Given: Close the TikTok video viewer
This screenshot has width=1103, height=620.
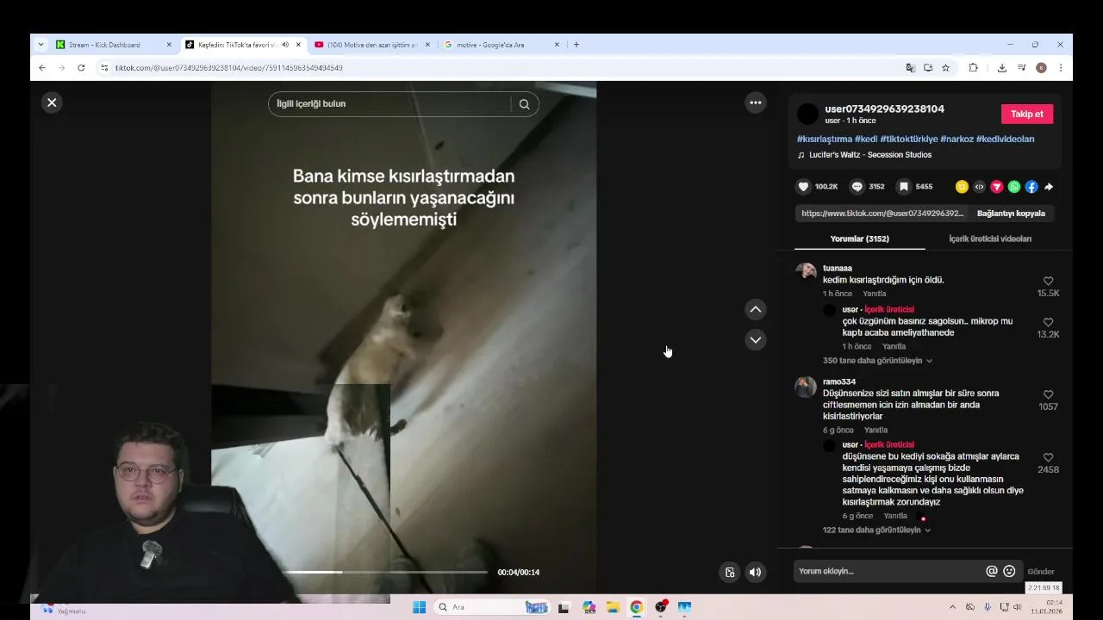Looking at the screenshot, I should (x=52, y=102).
